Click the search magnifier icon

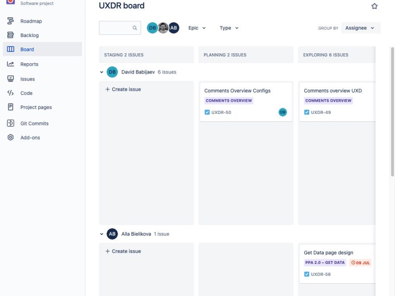pyautogui.click(x=135, y=28)
